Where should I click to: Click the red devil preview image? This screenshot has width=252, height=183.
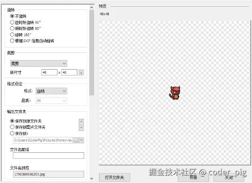(175, 93)
